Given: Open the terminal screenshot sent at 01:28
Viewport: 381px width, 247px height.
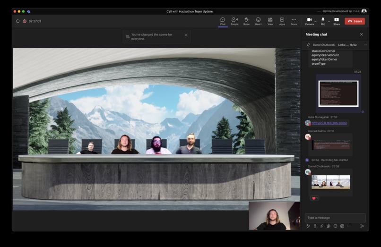Looking at the screenshot, I should click(x=338, y=94).
